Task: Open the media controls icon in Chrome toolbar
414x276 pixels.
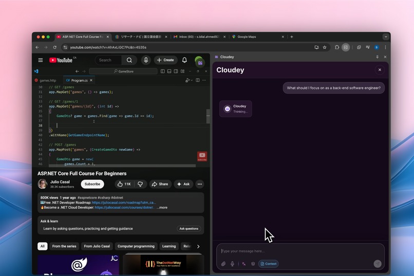Action: (x=368, y=47)
